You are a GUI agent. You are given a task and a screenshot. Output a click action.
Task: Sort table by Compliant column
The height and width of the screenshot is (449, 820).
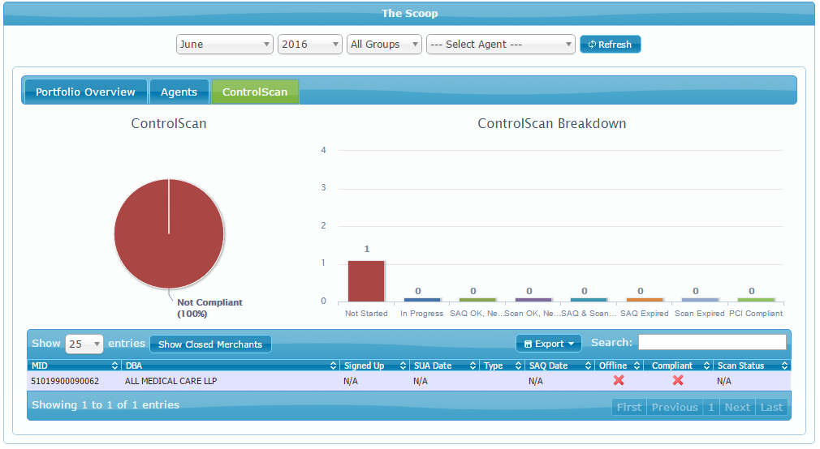678,366
